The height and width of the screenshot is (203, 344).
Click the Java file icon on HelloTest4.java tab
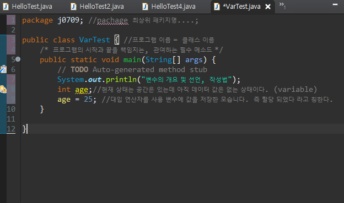coord(145,7)
